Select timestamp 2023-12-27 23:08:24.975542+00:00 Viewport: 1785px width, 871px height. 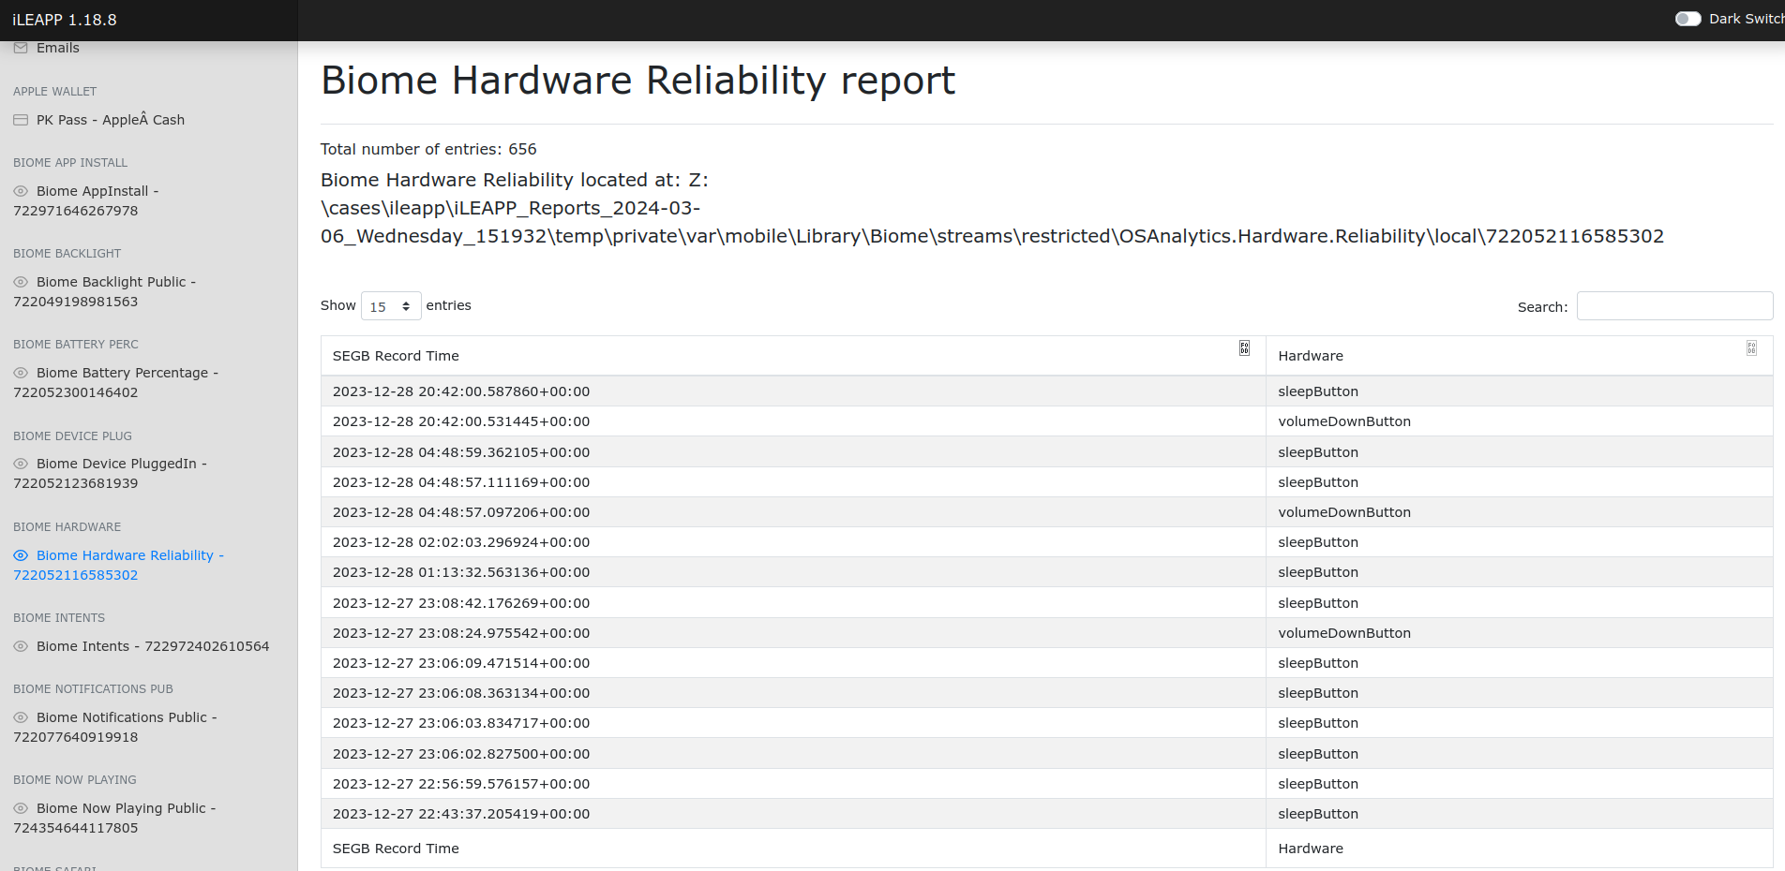(x=461, y=633)
